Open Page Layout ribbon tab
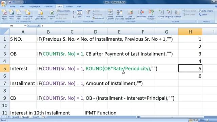The width and height of the screenshot is (217, 122). click(x=35, y=6)
